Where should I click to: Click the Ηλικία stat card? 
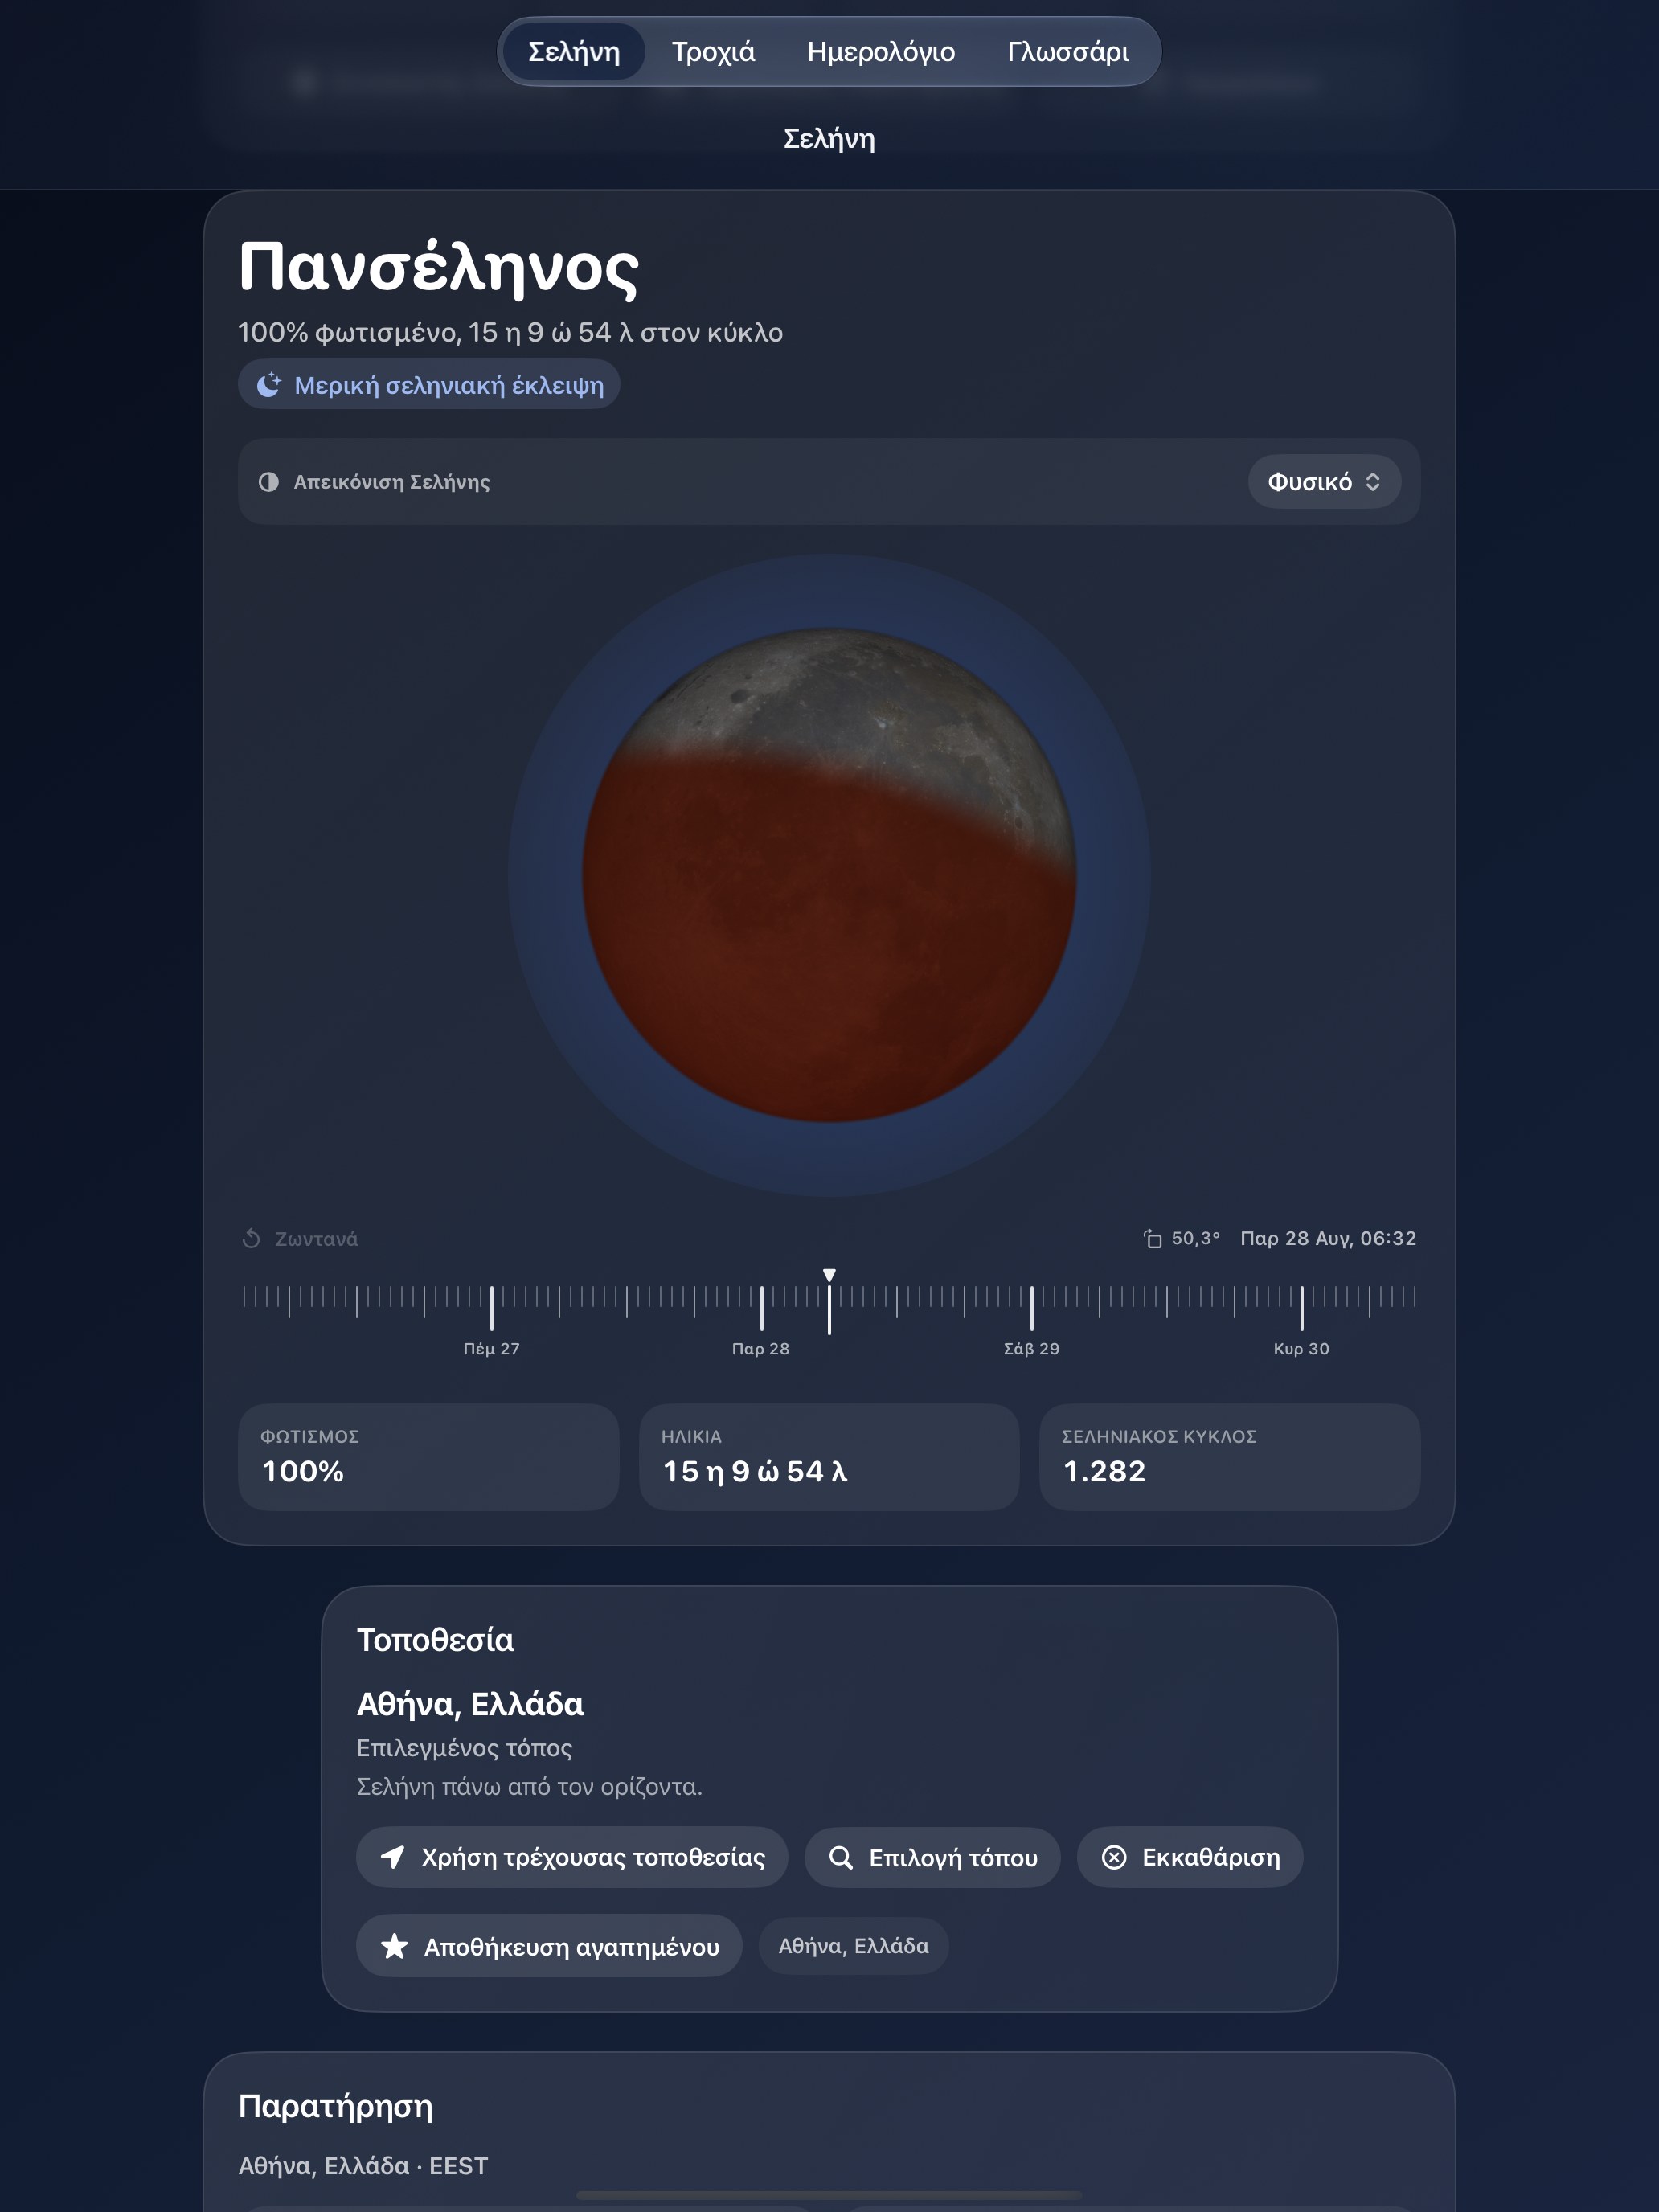(x=829, y=1457)
